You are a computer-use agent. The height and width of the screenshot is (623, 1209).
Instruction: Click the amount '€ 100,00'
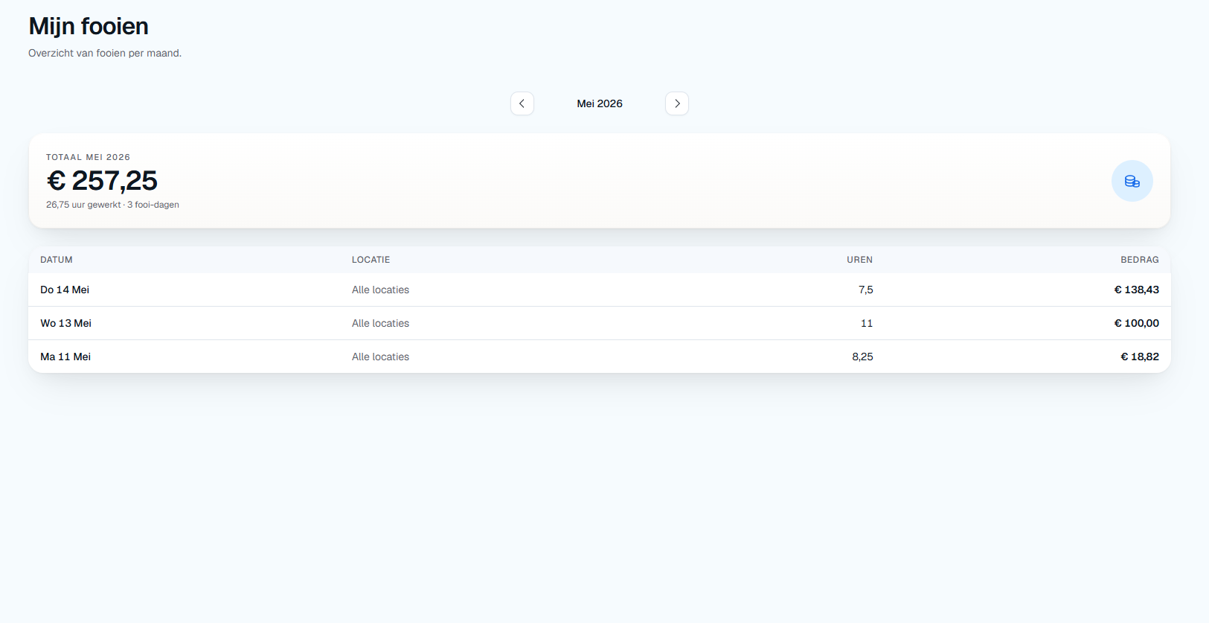pyautogui.click(x=1136, y=323)
